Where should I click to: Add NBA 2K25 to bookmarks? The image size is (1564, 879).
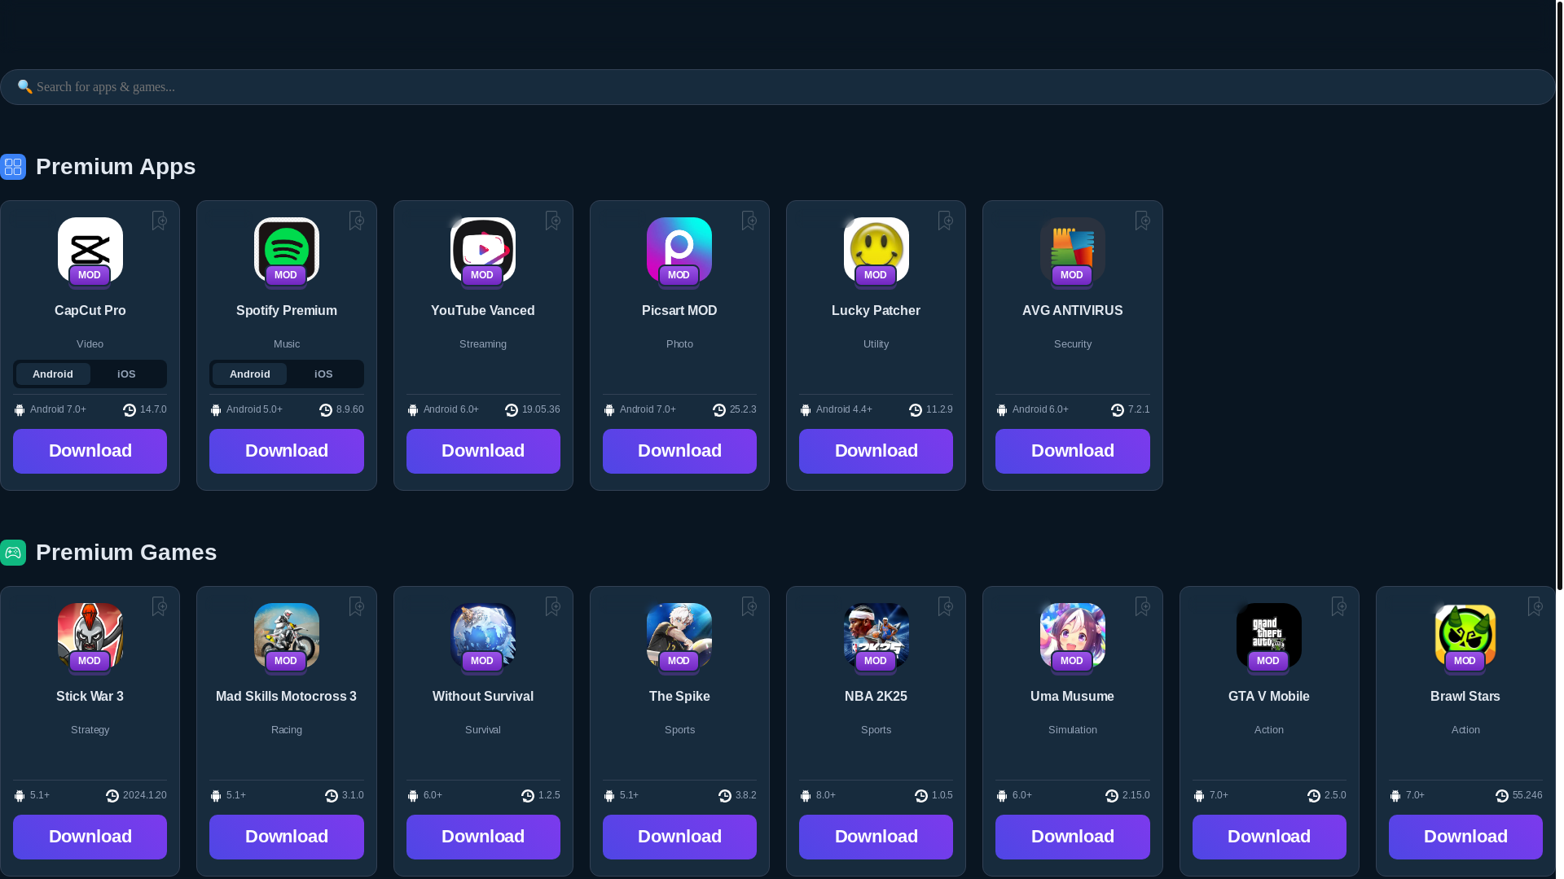(x=946, y=606)
